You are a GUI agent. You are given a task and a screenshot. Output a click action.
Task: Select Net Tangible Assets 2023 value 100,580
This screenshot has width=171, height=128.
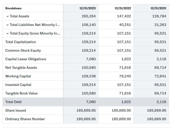tap(89, 68)
